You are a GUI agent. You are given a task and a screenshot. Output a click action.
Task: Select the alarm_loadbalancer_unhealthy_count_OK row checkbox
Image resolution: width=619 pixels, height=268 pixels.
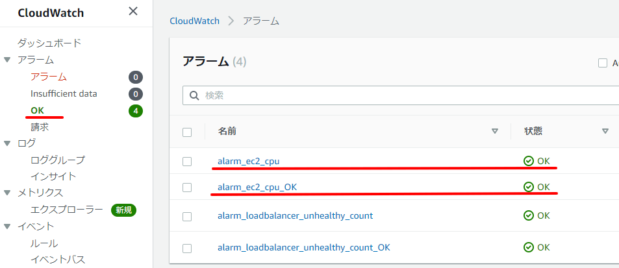tap(187, 249)
